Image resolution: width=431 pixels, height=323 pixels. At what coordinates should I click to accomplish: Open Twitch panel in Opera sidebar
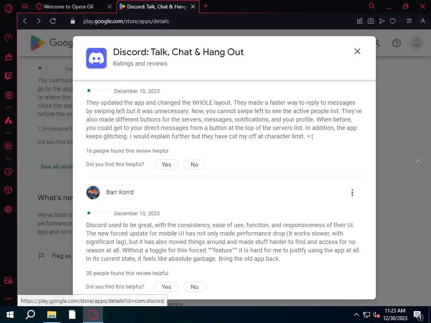coord(8,76)
